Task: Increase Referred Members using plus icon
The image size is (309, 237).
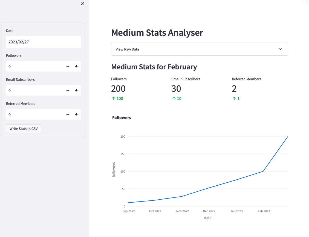Action: click(x=76, y=114)
